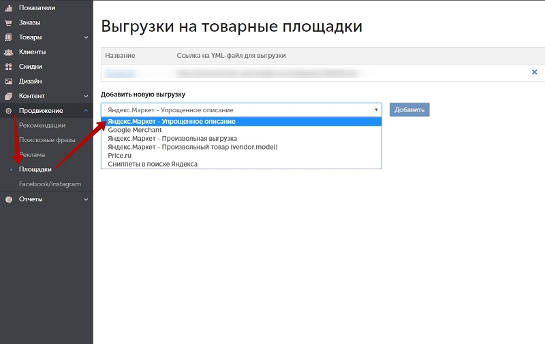Viewport: 545px width, 344px height.
Task: Expand the Контент submenu chevron
Action: coord(86,96)
